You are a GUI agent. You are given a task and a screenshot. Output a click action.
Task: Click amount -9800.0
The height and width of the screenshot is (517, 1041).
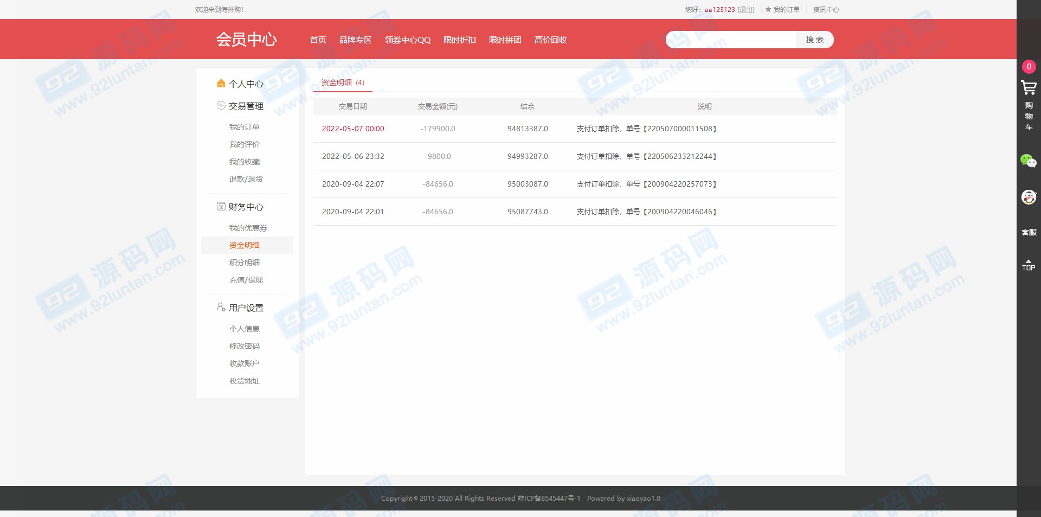pos(438,156)
